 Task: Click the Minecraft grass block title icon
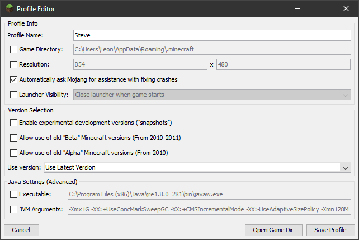click(x=9, y=9)
